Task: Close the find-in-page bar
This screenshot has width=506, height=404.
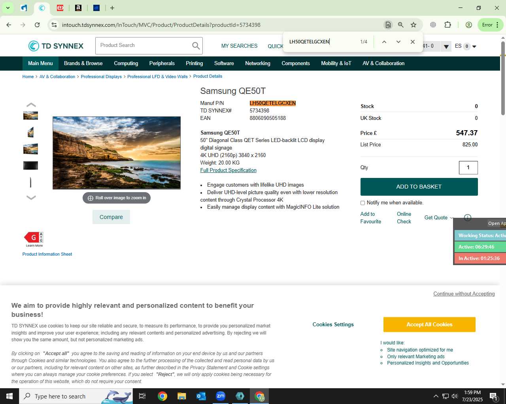Action: (413, 42)
